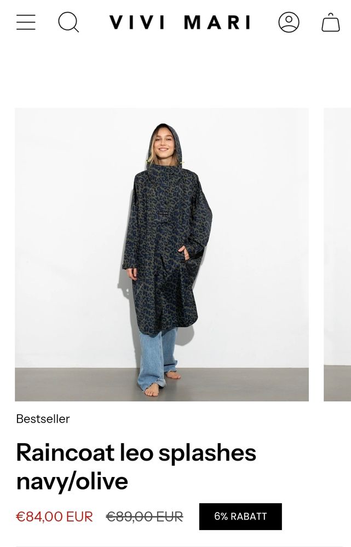This screenshot has height=547, width=351.
Task: Select the next product image peeking at the right edge
Action: coord(337,255)
